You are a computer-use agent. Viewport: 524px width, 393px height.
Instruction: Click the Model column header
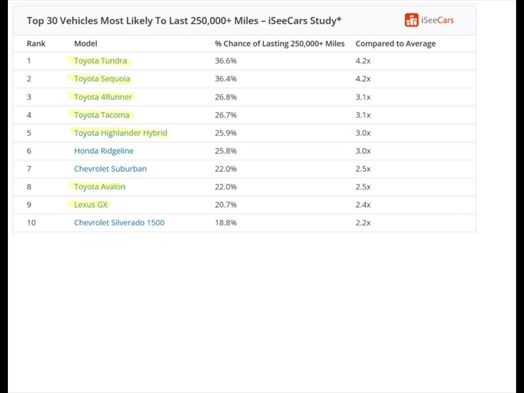click(86, 44)
